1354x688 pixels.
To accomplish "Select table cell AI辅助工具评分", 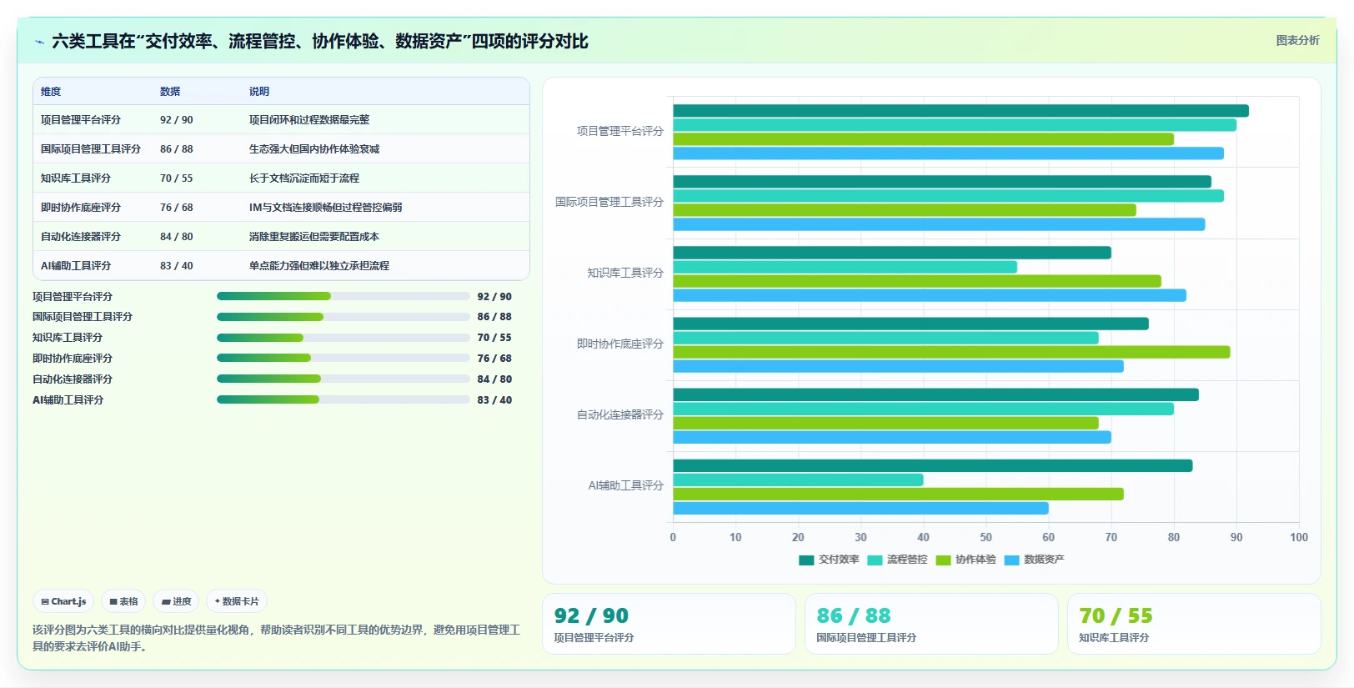I will tap(76, 266).
